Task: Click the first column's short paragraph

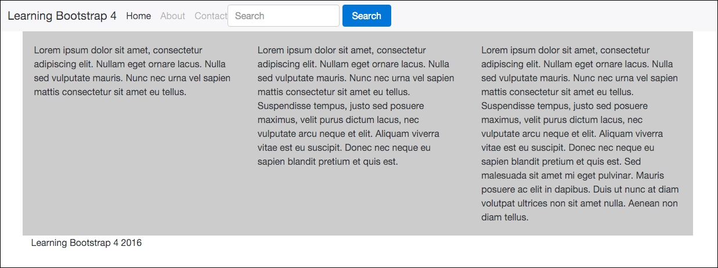Action: click(x=132, y=71)
